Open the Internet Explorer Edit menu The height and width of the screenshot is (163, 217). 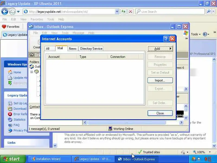pos(13,19)
